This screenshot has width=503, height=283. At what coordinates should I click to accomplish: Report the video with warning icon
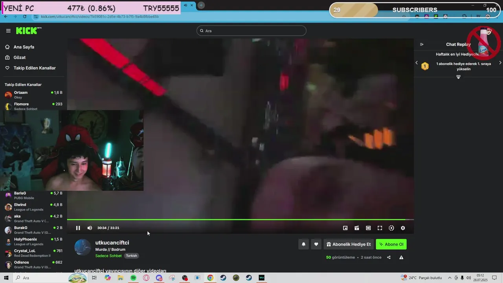click(x=401, y=257)
